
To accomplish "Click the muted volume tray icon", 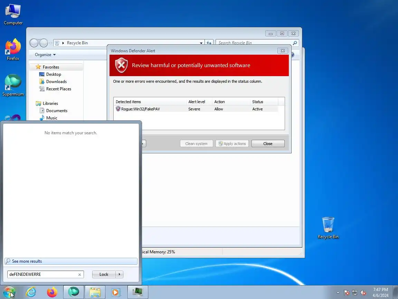I will coord(363,293).
